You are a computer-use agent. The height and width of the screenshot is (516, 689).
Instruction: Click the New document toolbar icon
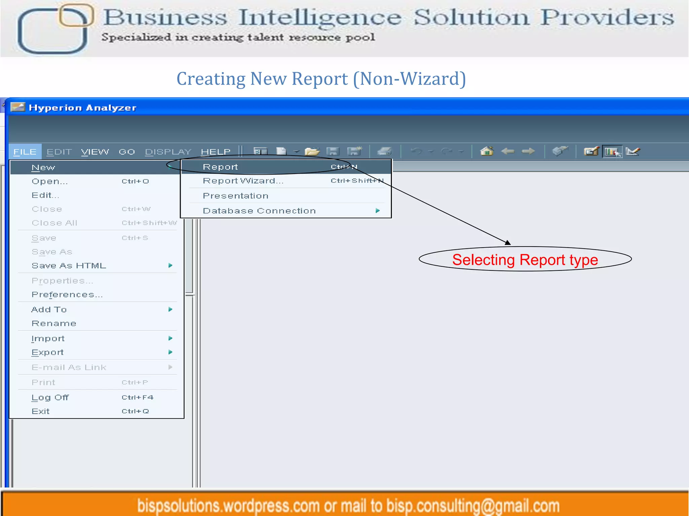[x=281, y=152]
